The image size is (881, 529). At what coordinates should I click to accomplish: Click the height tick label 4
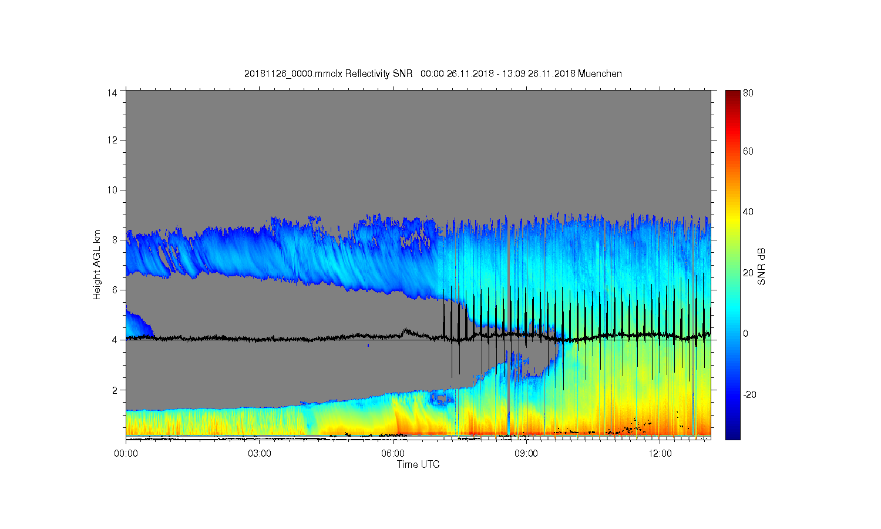point(115,340)
